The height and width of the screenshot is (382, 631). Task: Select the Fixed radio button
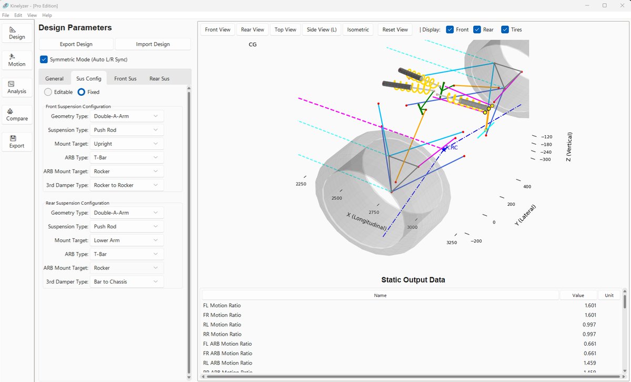[x=82, y=92]
